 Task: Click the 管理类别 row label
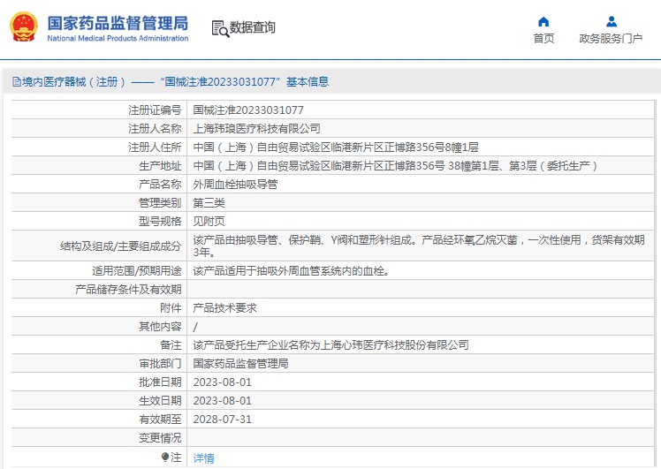point(160,203)
